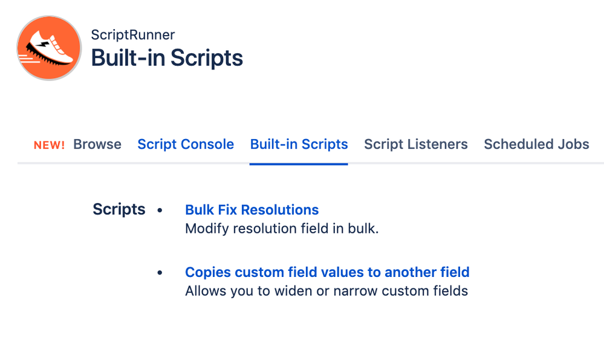
Task: Open the Scheduled Jobs tab
Action: point(536,144)
